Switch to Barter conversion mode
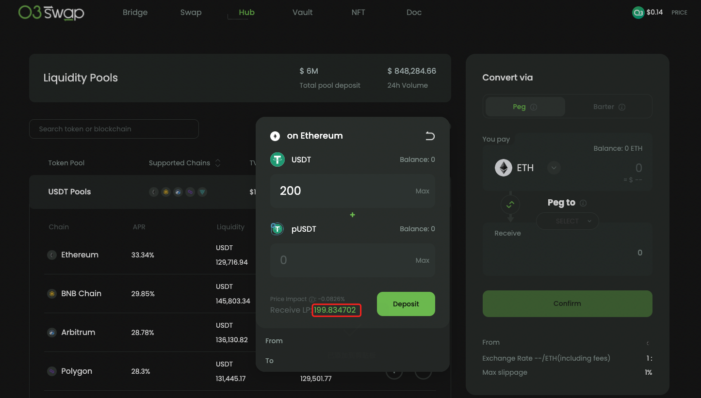 tap(609, 107)
